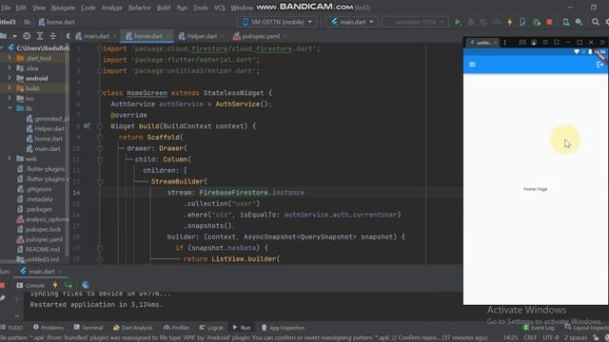Stop the running app with red square
Image resolution: width=609 pixels, height=342 pixels.
tap(549, 22)
